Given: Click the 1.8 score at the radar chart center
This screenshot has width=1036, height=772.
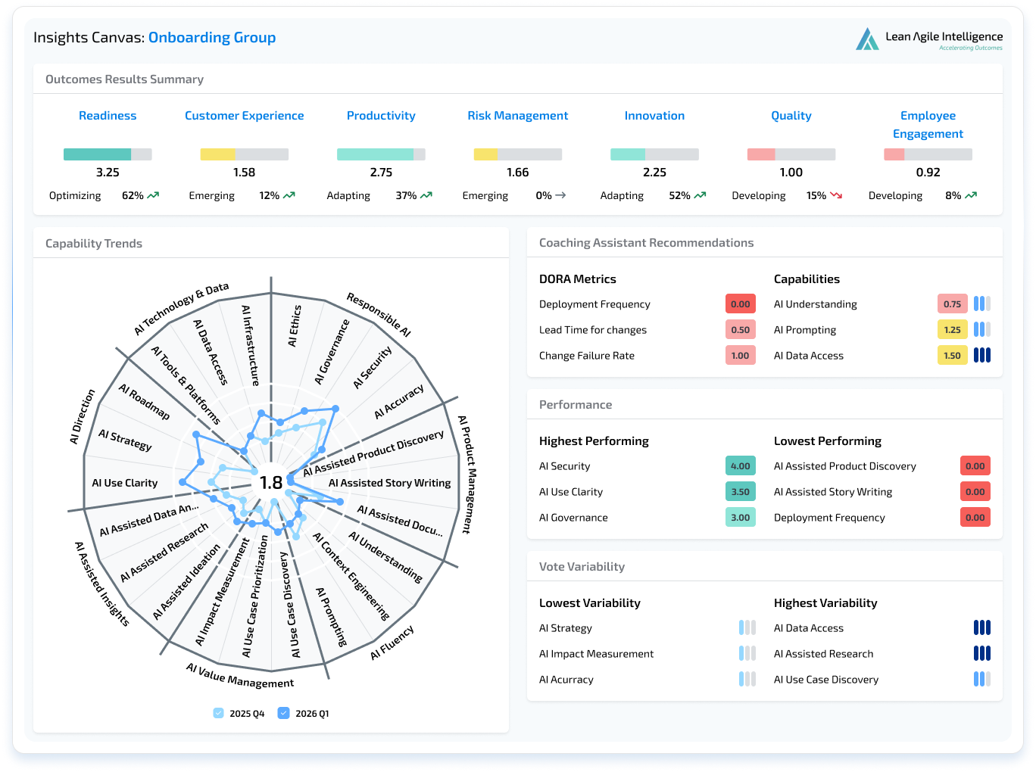Looking at the screenshot, I should pyautogui.click(x=270, y=482).
